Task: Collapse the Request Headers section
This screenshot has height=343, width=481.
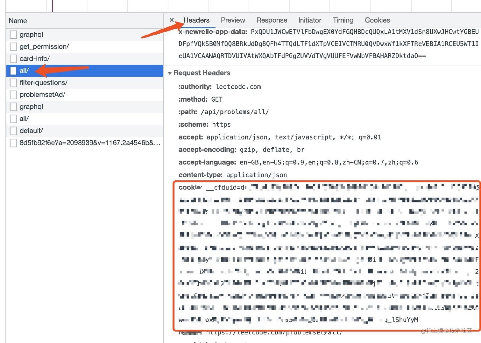Action: pos(170,73)
